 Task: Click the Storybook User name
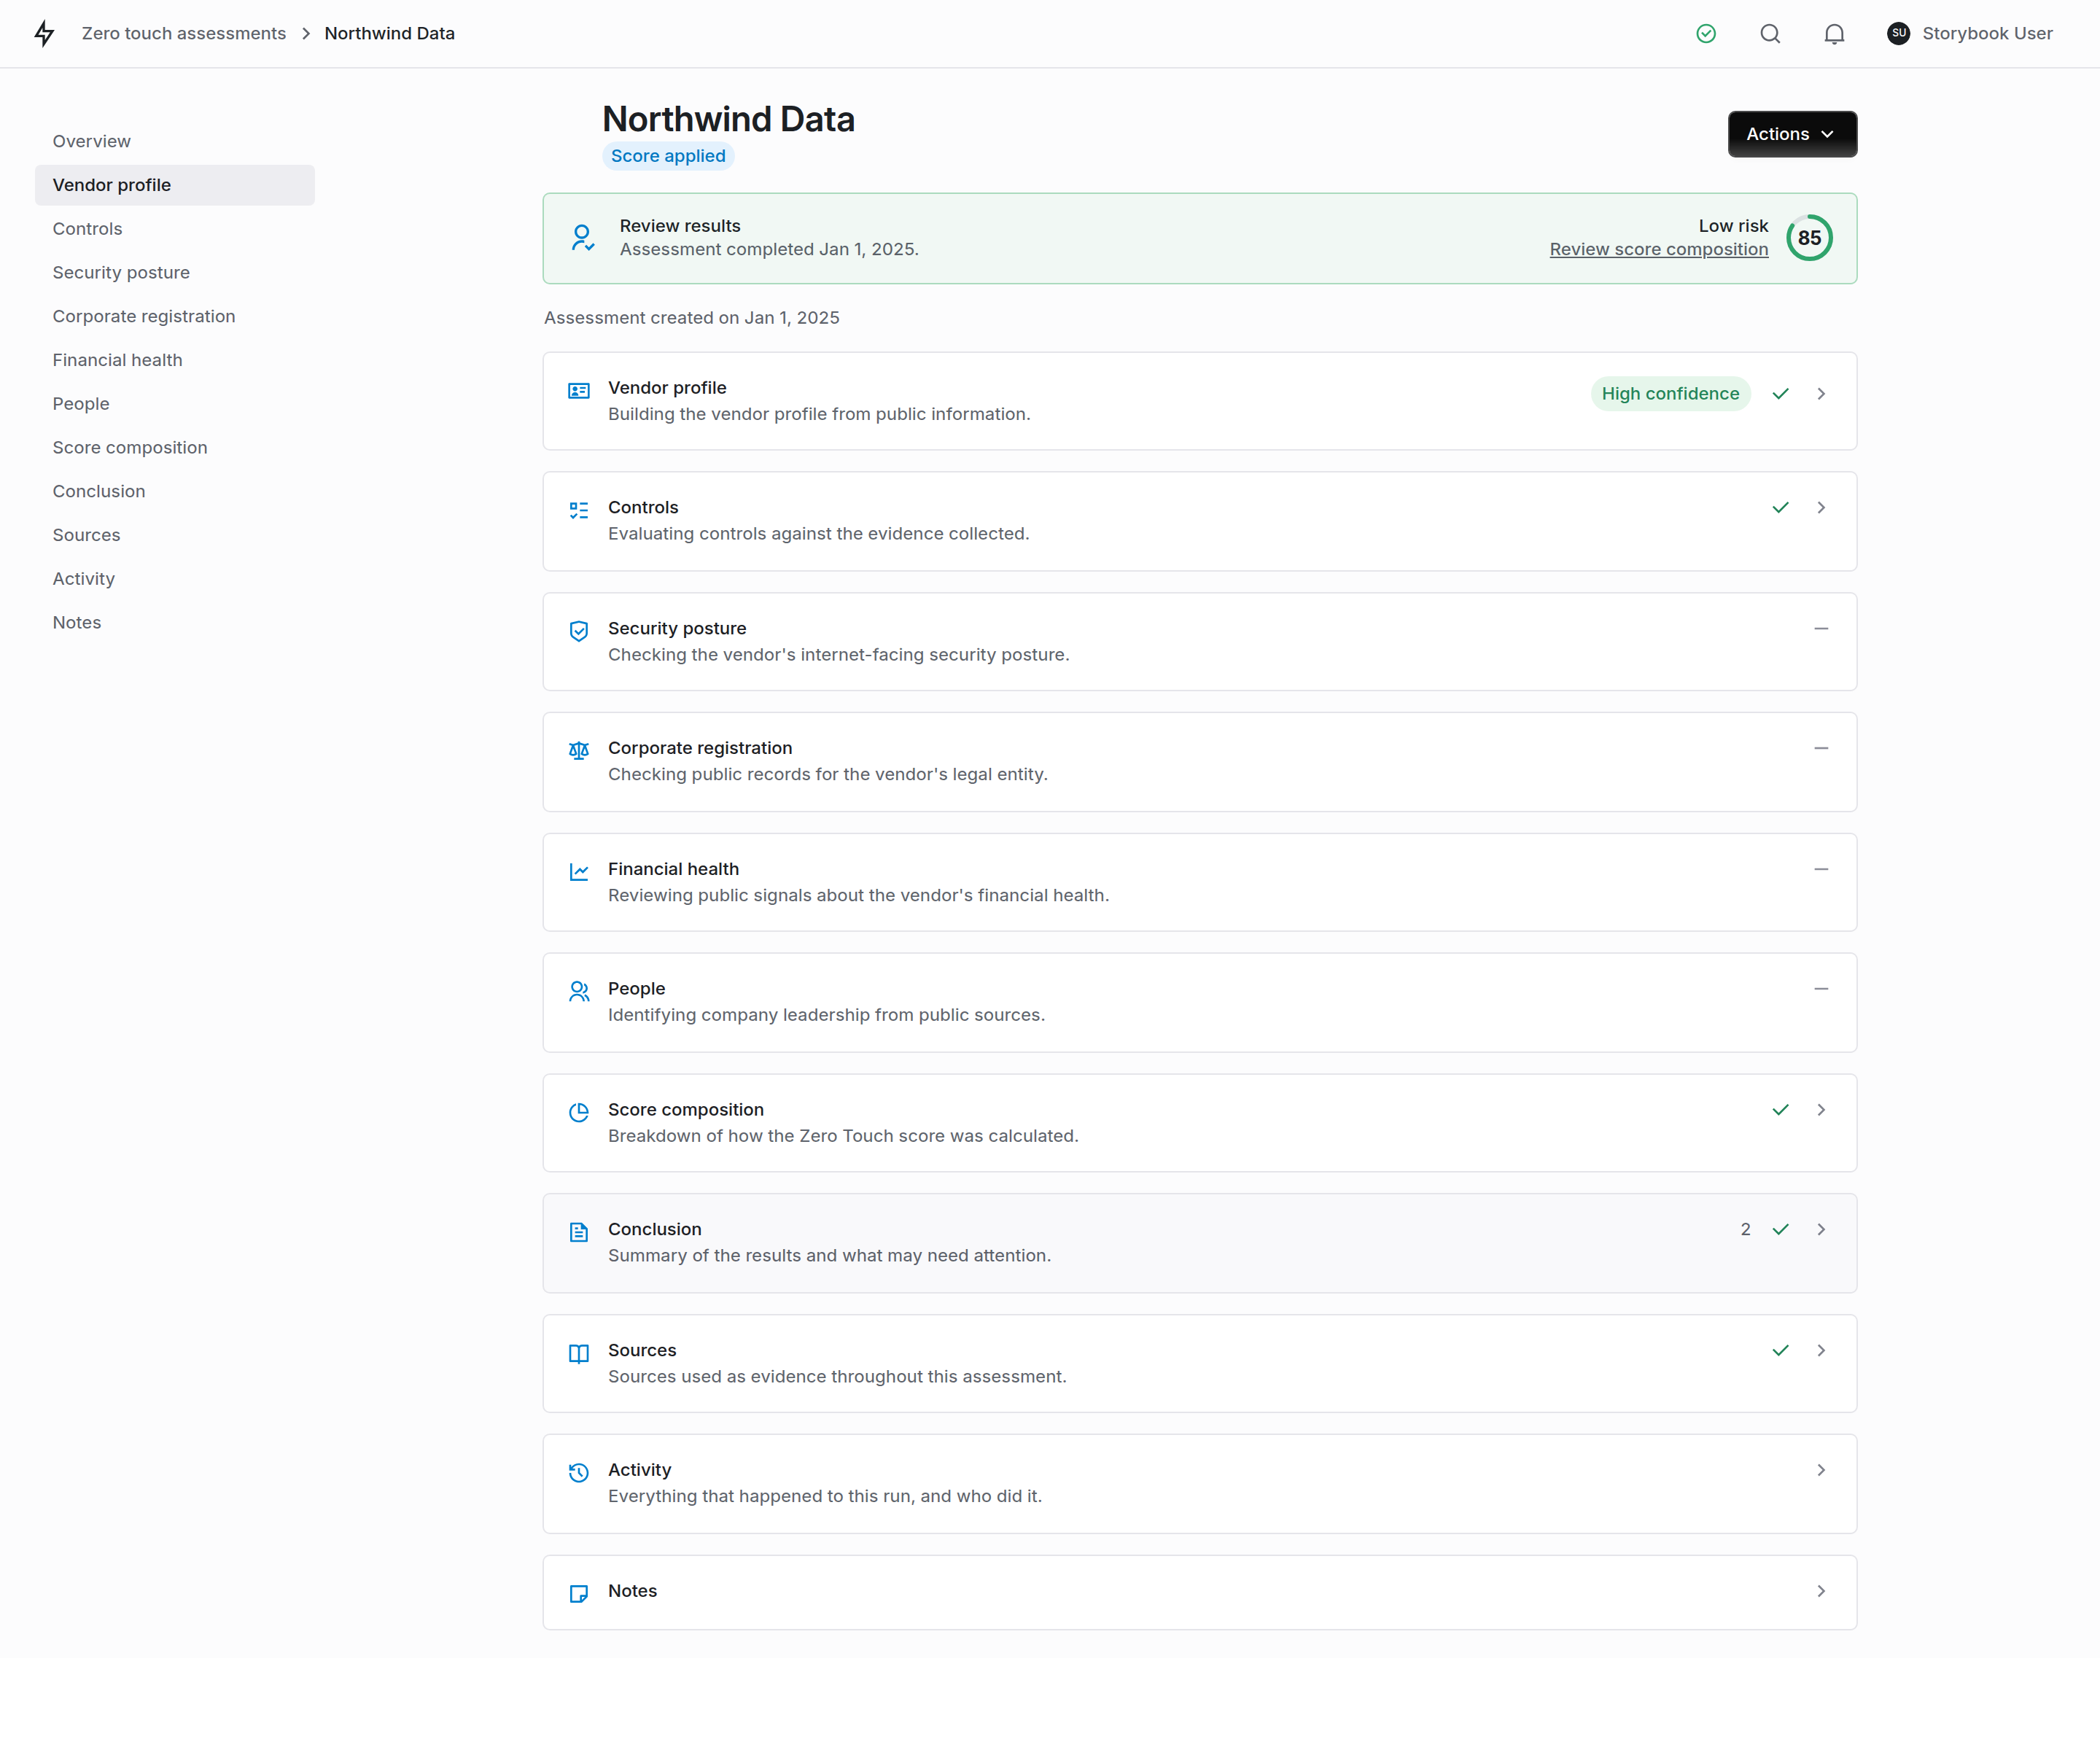1987,34
